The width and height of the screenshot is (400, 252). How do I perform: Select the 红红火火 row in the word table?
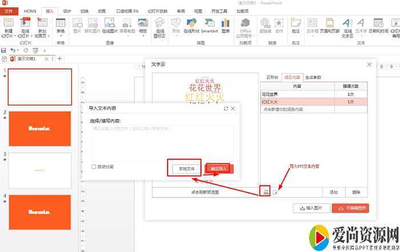[x=297, y=101]
